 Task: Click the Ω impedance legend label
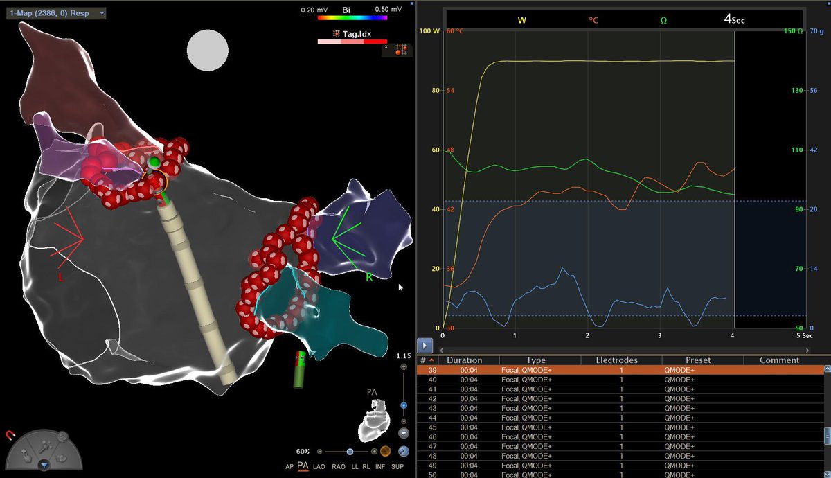point(663,20)
